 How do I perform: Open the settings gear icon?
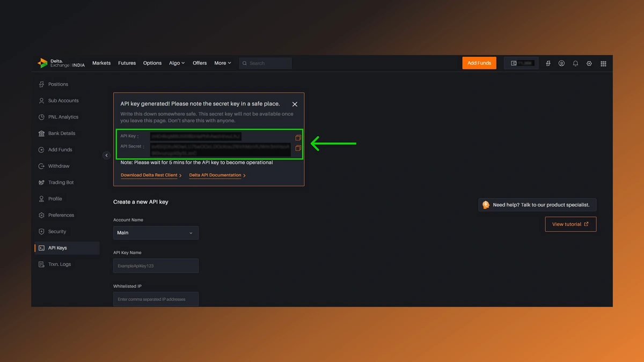(x=589, y=63)
